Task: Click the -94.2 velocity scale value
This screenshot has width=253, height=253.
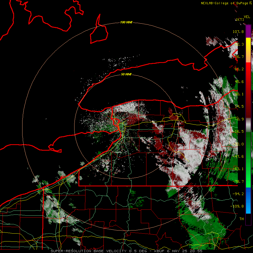Action: (238, 194)
